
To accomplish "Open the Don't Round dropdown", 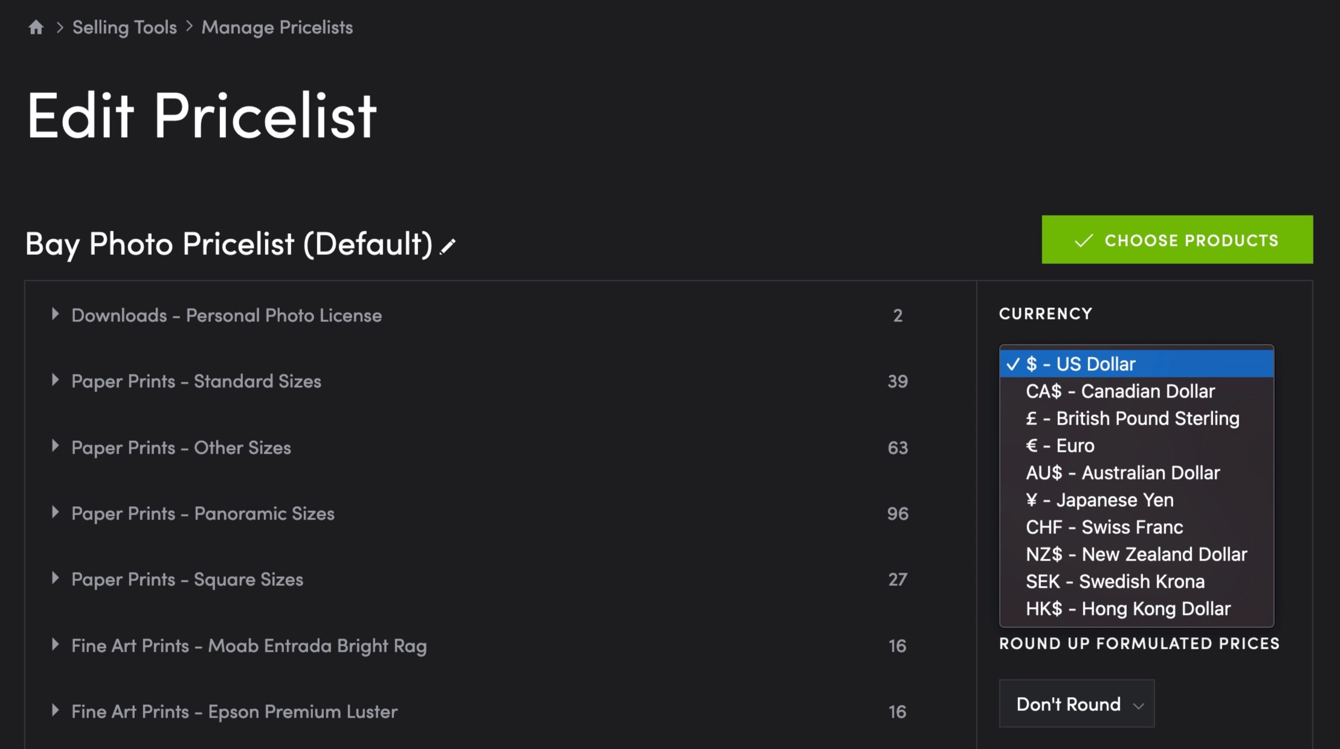I will [1077, 704].
